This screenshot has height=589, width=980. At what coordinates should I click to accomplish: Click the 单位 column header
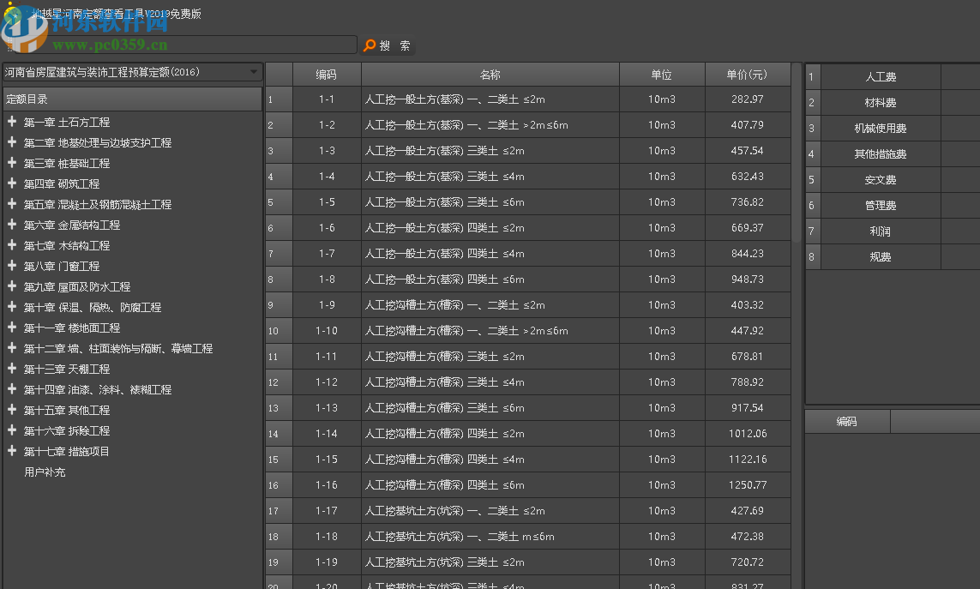coord(661,75)
